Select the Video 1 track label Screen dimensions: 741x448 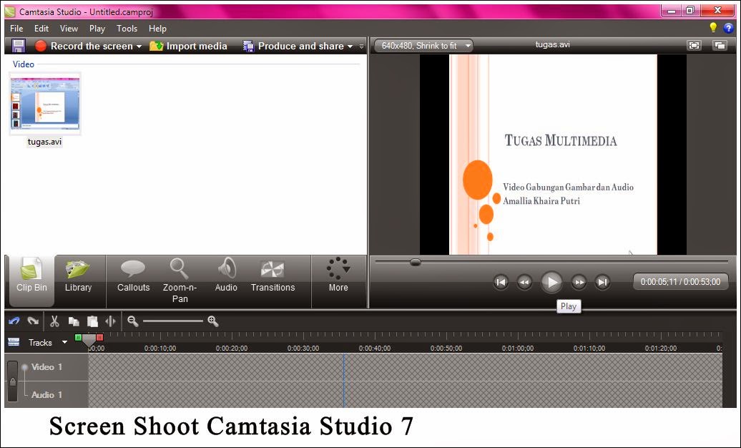[x=46, y=366]
